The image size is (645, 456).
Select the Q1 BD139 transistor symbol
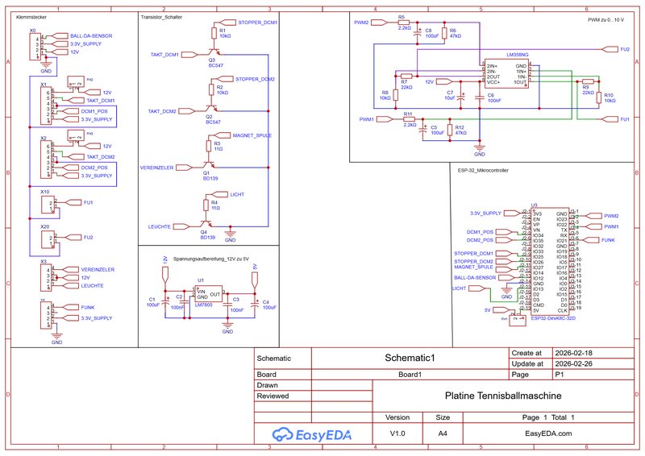[x=209, y=165]
